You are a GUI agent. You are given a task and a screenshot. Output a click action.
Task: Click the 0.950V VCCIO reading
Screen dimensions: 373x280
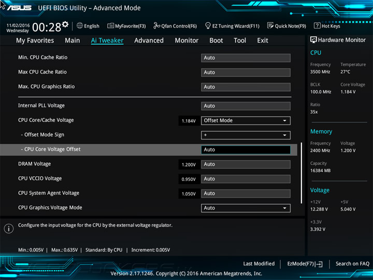(189, 179)
